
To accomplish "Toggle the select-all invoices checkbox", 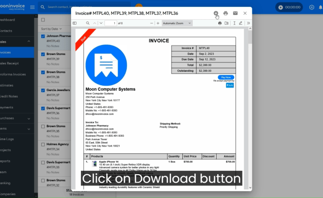I will (x=43, y=20).
